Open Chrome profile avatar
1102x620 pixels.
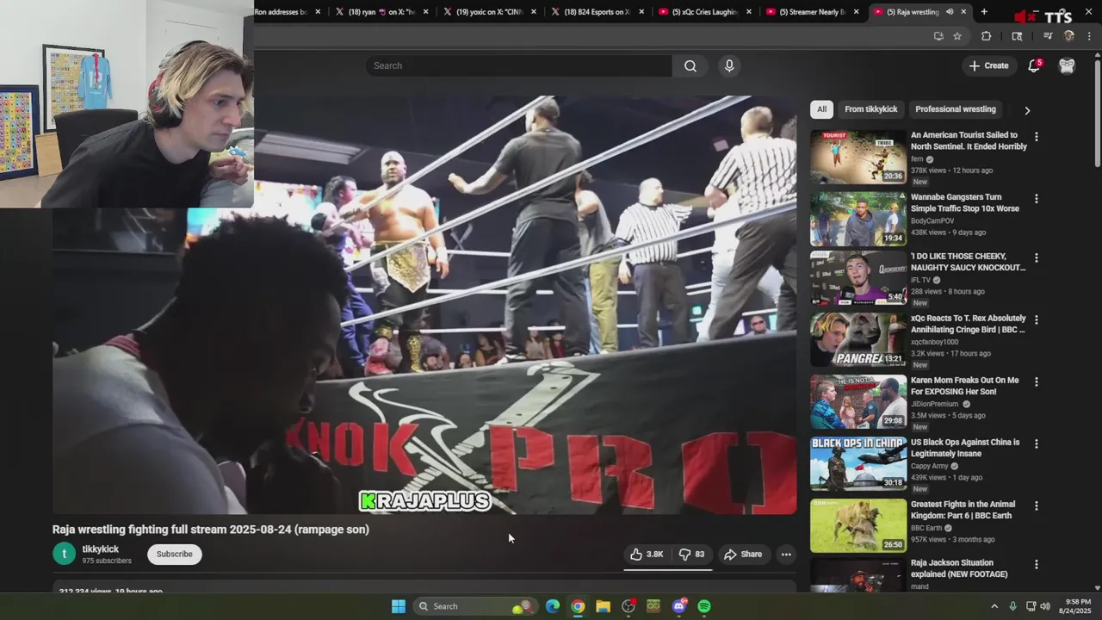(1068, 36)
